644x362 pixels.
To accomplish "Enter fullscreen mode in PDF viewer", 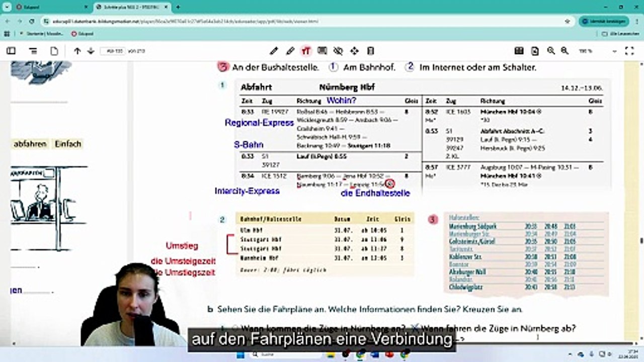I will pos(629,51).
